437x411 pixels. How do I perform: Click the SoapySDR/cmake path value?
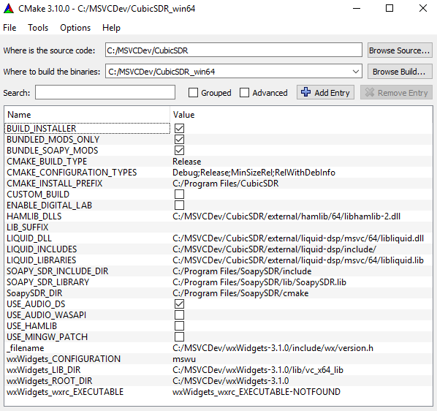pos(240,293)
